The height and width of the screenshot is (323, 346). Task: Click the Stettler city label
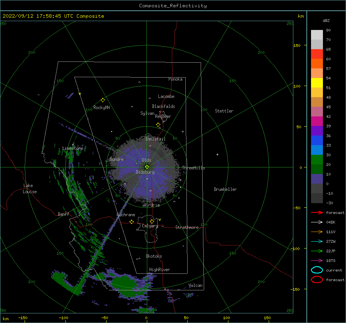[x=224, y=111]
